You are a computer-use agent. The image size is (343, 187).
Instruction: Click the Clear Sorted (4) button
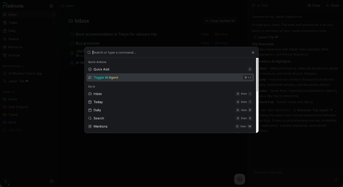[x=220, y=21]
